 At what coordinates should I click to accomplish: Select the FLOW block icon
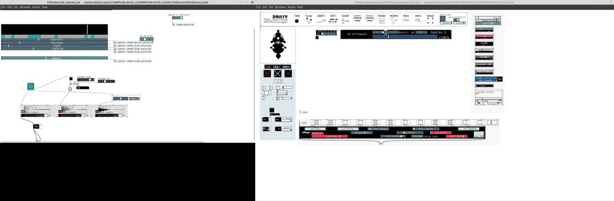309,20
